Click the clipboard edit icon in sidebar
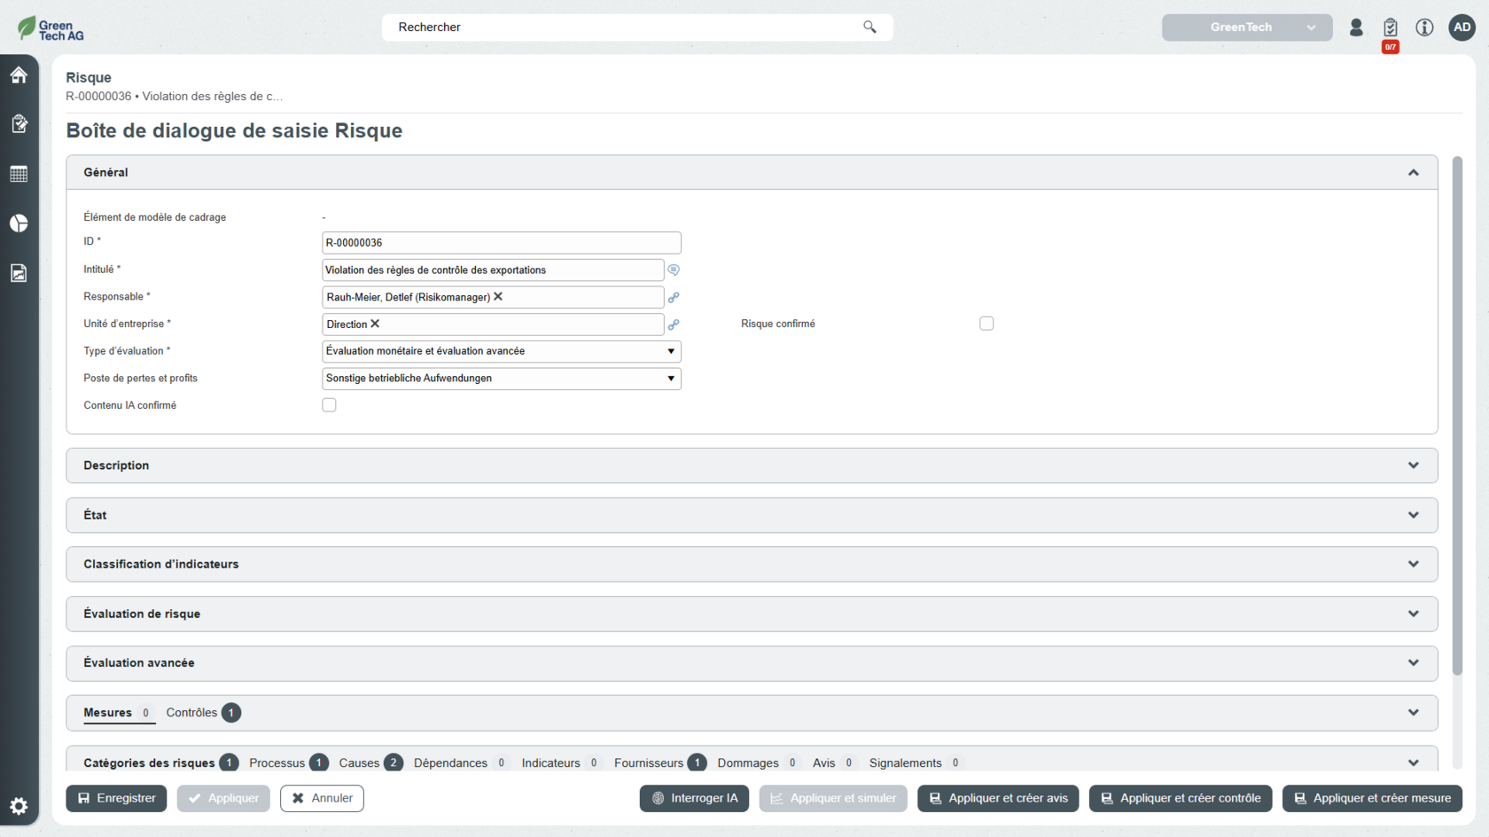The height and width of the screenshot is (837, 1489). [x=19, y=124]
